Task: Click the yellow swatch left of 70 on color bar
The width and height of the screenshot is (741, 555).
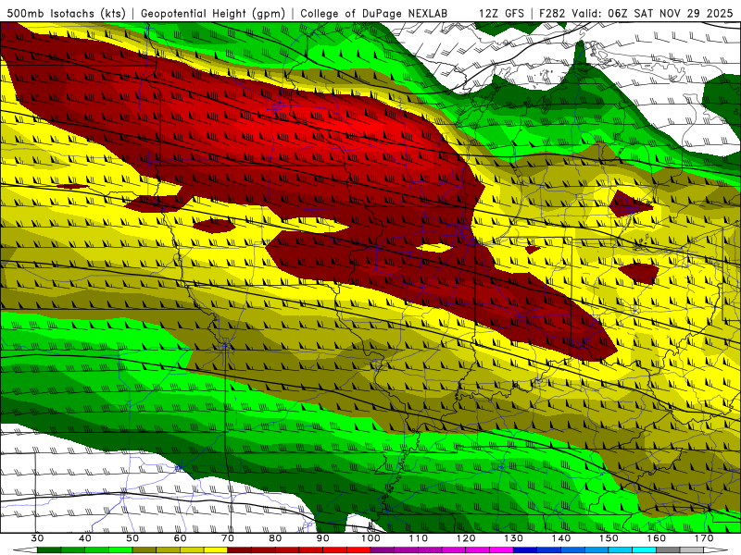Action: pyautogui.click(x=216, y=551)
